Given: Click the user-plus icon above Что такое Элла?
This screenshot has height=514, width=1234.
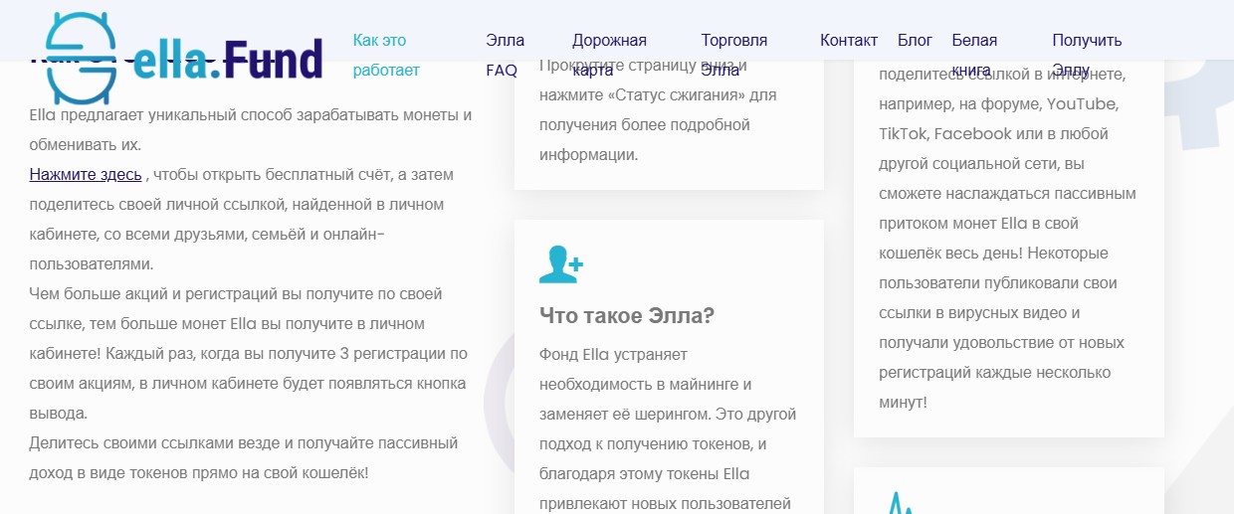Looking at the screenshot, I should point(561,263).
